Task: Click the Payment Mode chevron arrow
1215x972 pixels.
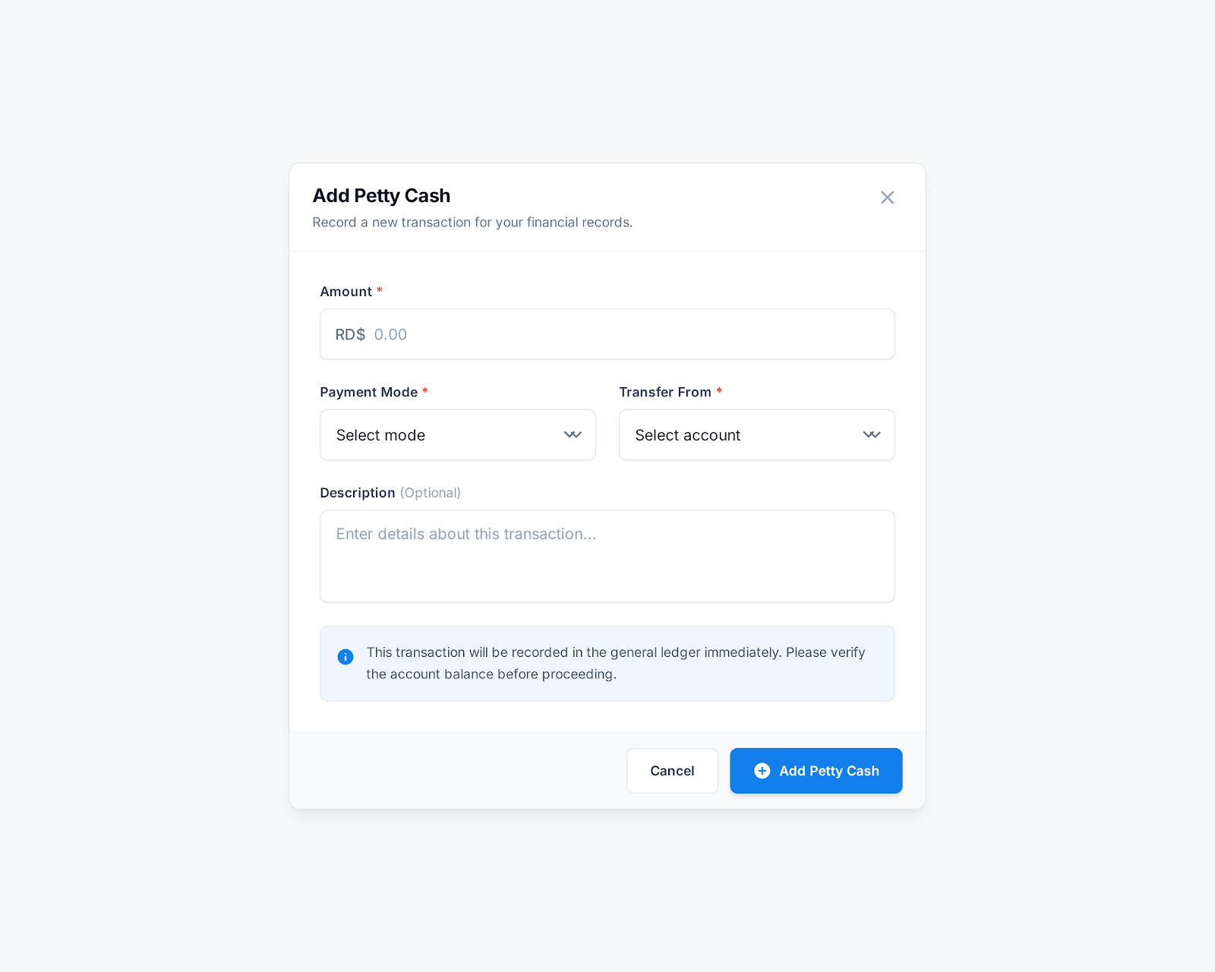Action: [573, 435]
